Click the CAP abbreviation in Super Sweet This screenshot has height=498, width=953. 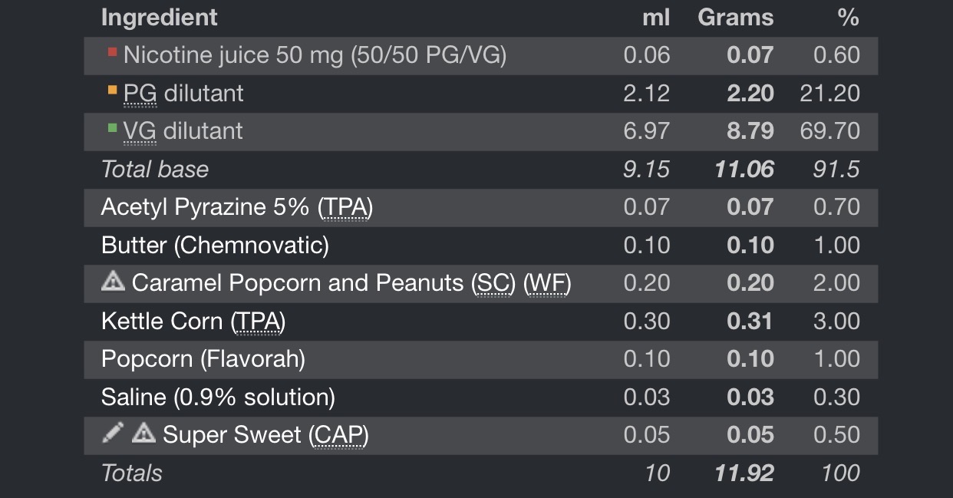pos(338,435)
